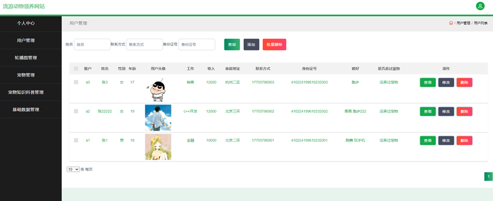This screenshot has height=201, width=493.
Task: Check the checkbox for account a1
Action: [x=76, y=140]
